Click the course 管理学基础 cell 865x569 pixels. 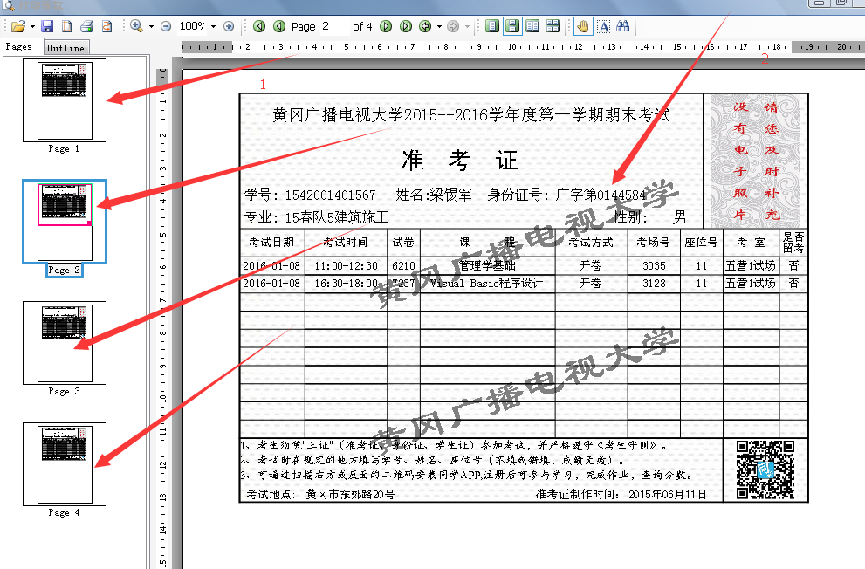pos(487,266)
